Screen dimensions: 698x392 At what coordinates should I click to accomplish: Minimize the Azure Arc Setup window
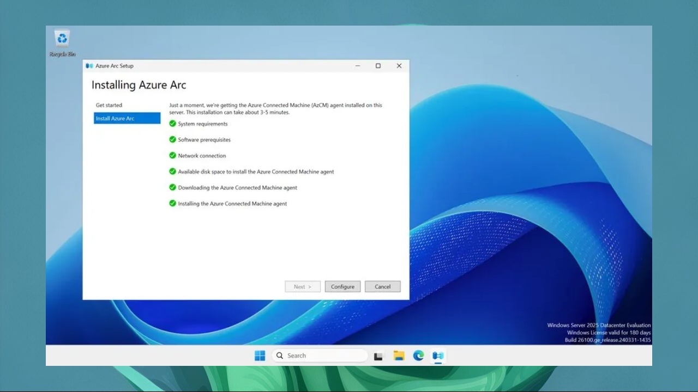(x=358, y=66)
